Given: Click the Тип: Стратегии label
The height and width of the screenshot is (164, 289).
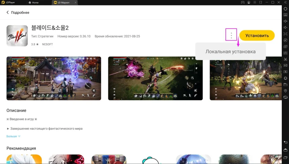Looking at the screenshot, I should point(42,36).
